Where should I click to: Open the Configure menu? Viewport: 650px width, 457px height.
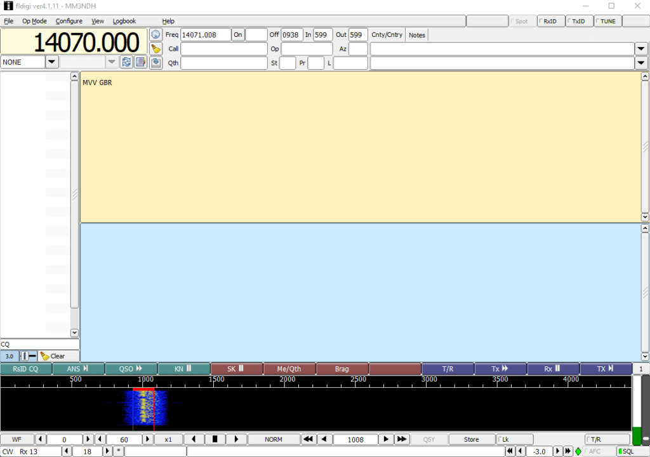[x=69, y=21]
